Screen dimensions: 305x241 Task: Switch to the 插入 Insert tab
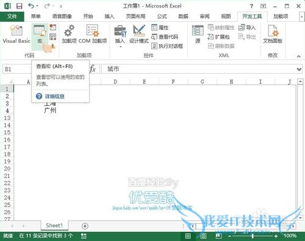[109, 16]
